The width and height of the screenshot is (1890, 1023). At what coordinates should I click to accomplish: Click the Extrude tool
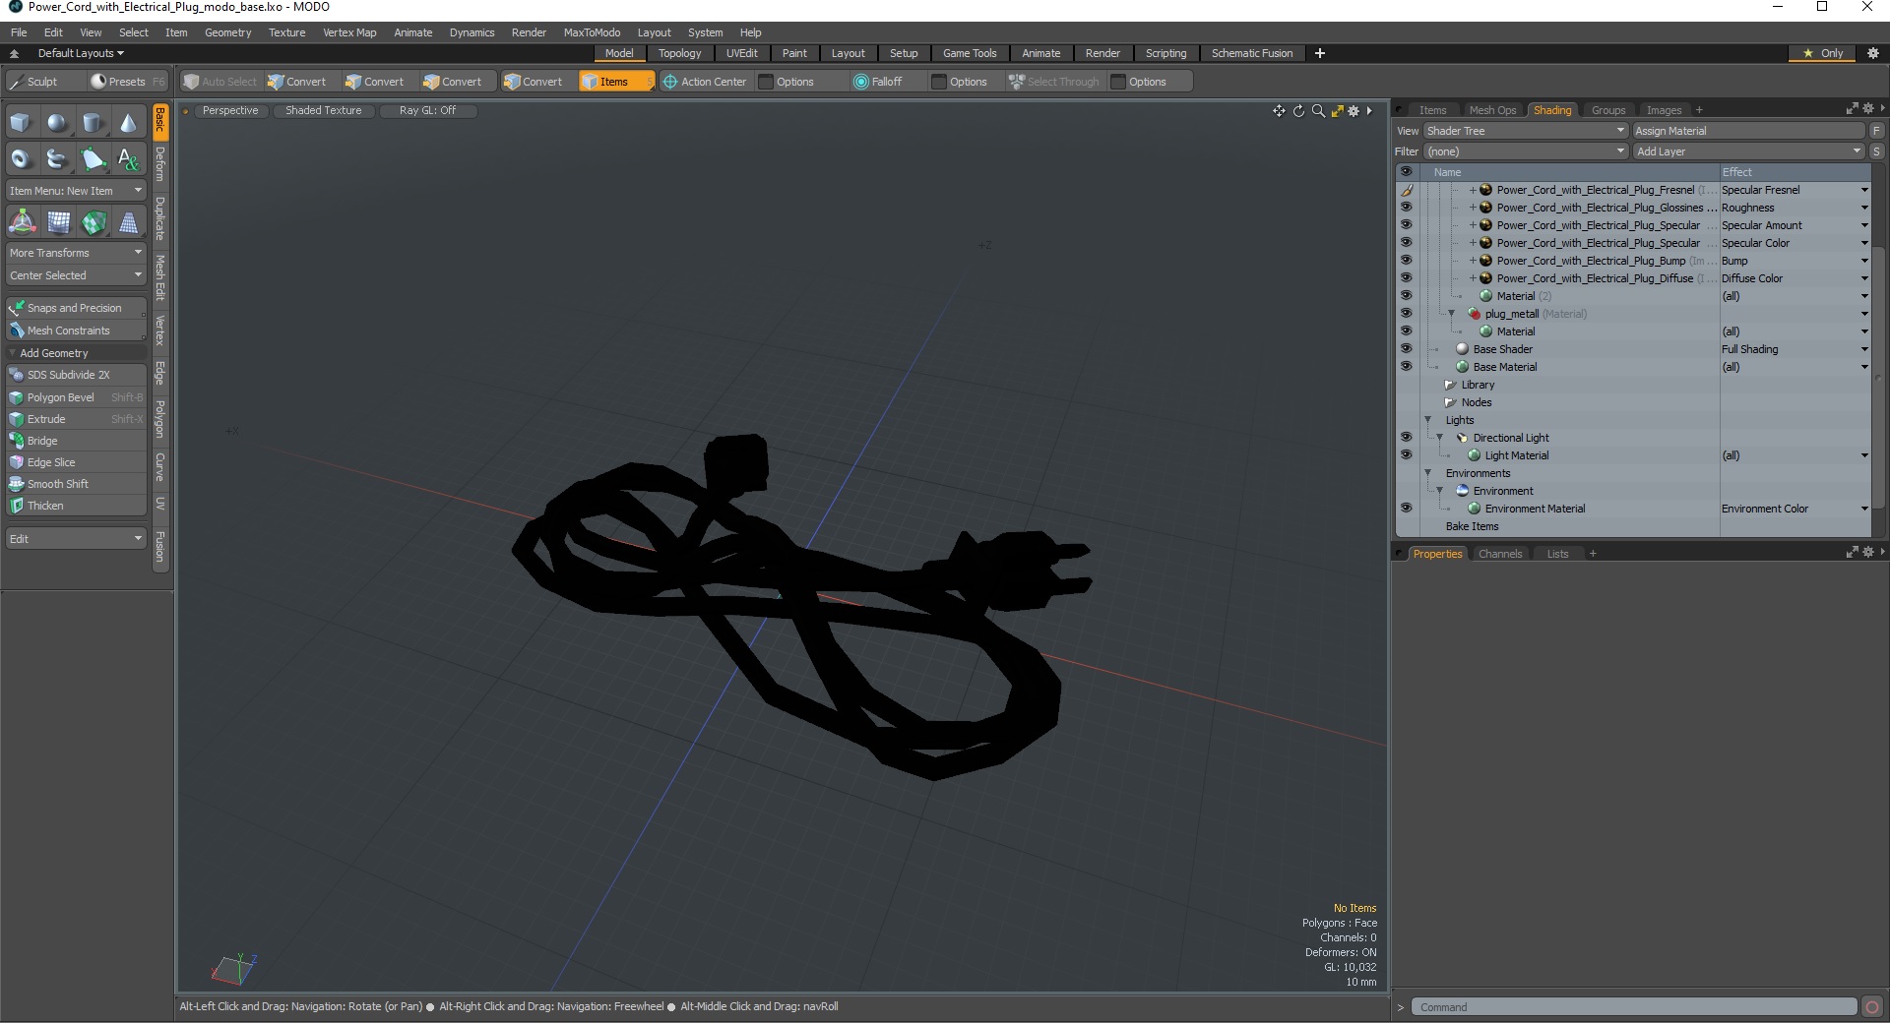coord(77,419)
